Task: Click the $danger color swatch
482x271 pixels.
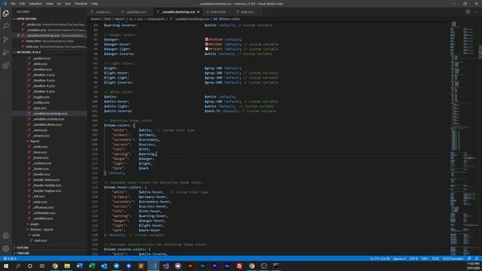Action: pos(206,39)
